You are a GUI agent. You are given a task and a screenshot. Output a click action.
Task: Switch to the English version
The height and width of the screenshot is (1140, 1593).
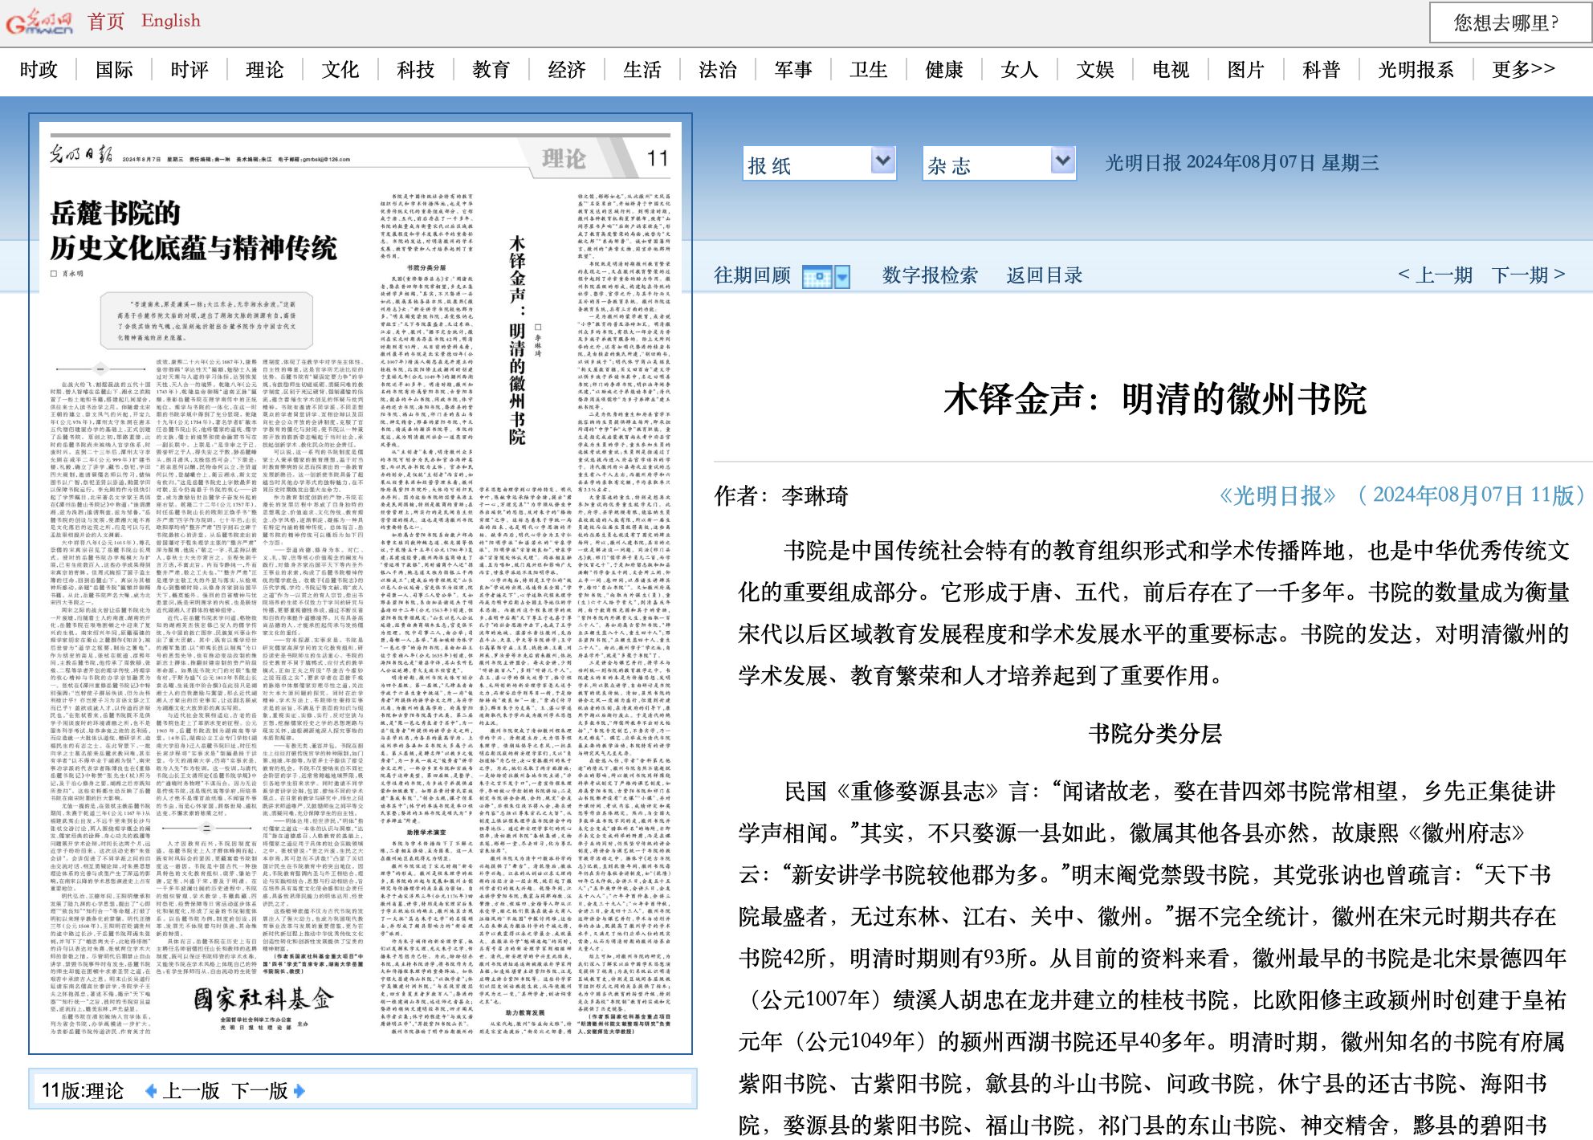coord(170,21)
